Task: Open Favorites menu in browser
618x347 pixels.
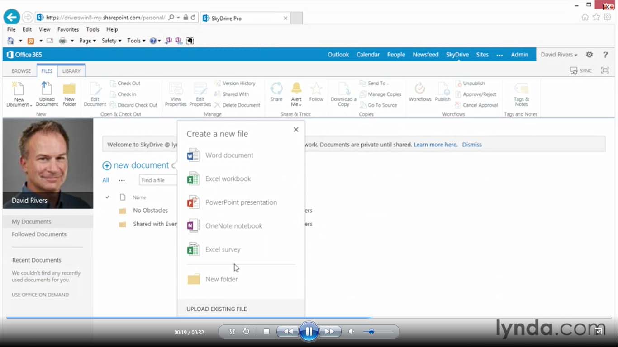Action: (x=68, y=29)
